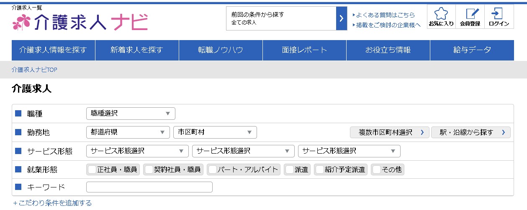Select the 契約社員・職員 checkbox
The image size is (527, 210).
149,170
